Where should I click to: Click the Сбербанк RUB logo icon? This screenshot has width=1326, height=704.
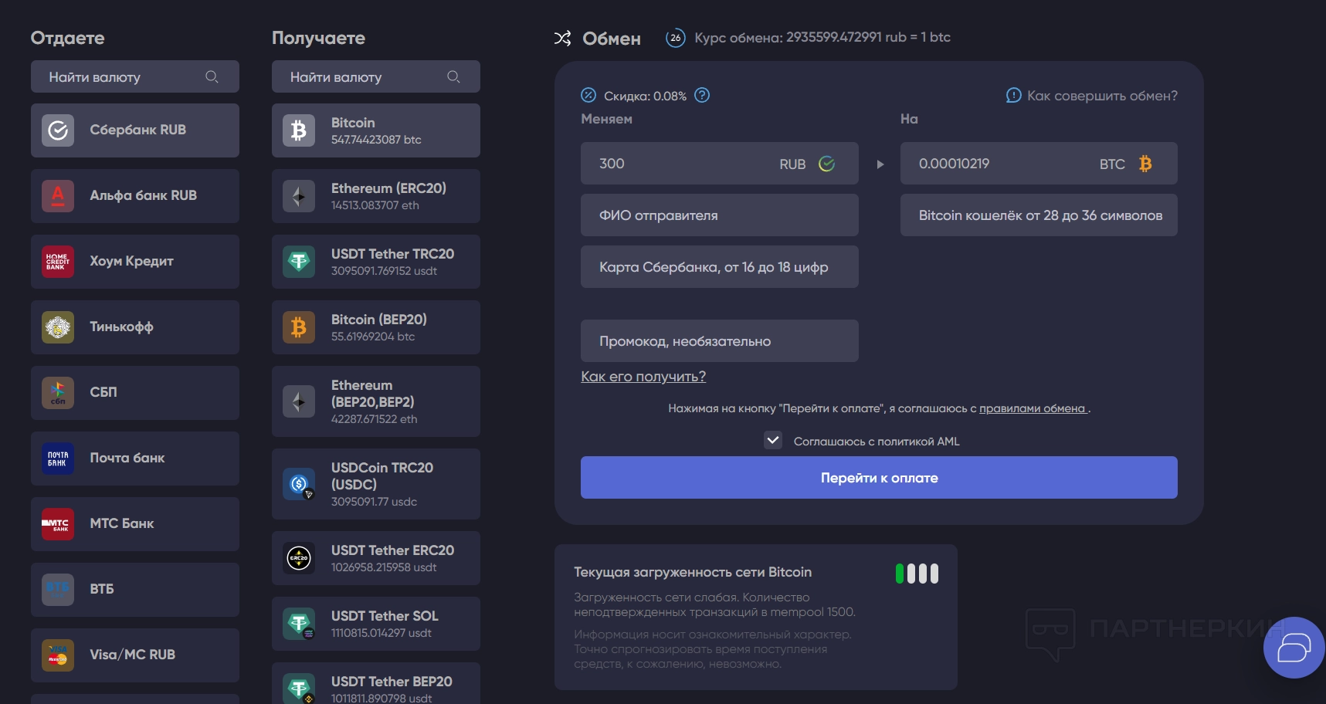(x=58, y=130)
